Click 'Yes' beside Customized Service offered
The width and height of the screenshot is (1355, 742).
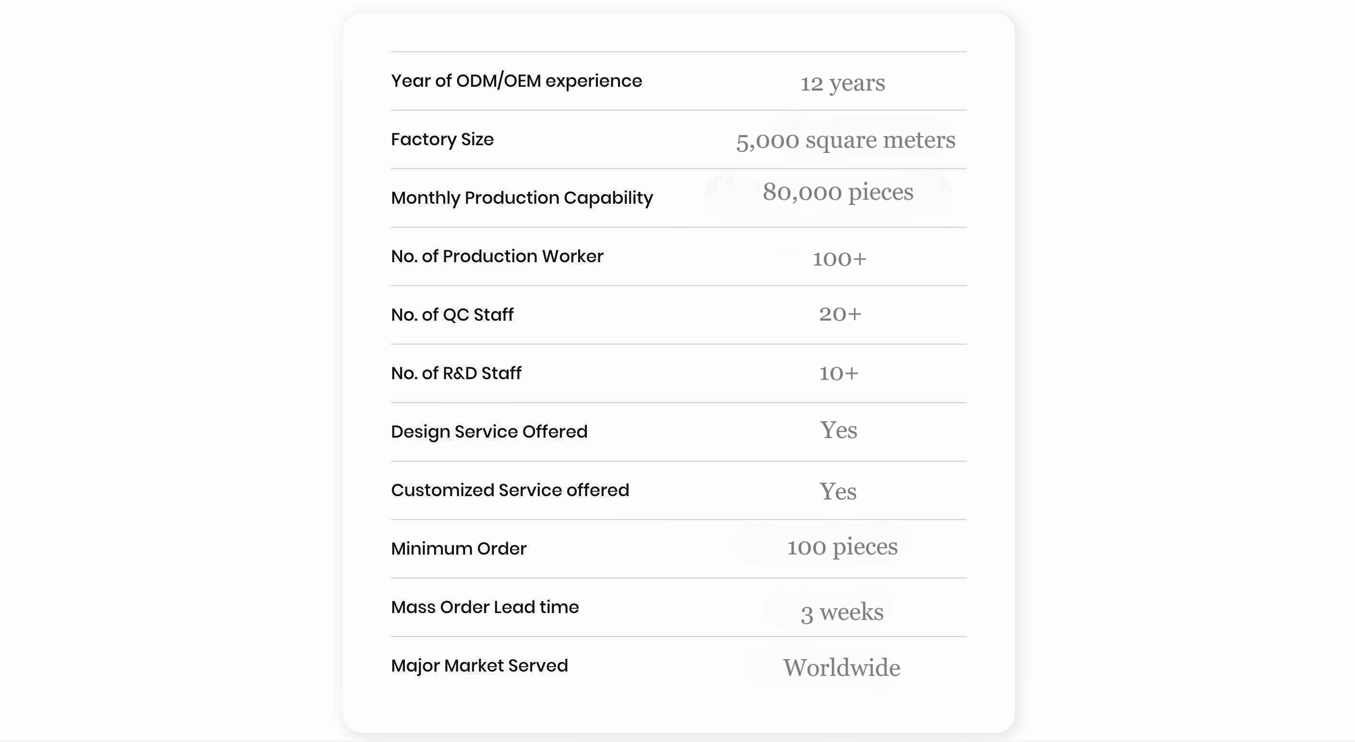(838, 492)
